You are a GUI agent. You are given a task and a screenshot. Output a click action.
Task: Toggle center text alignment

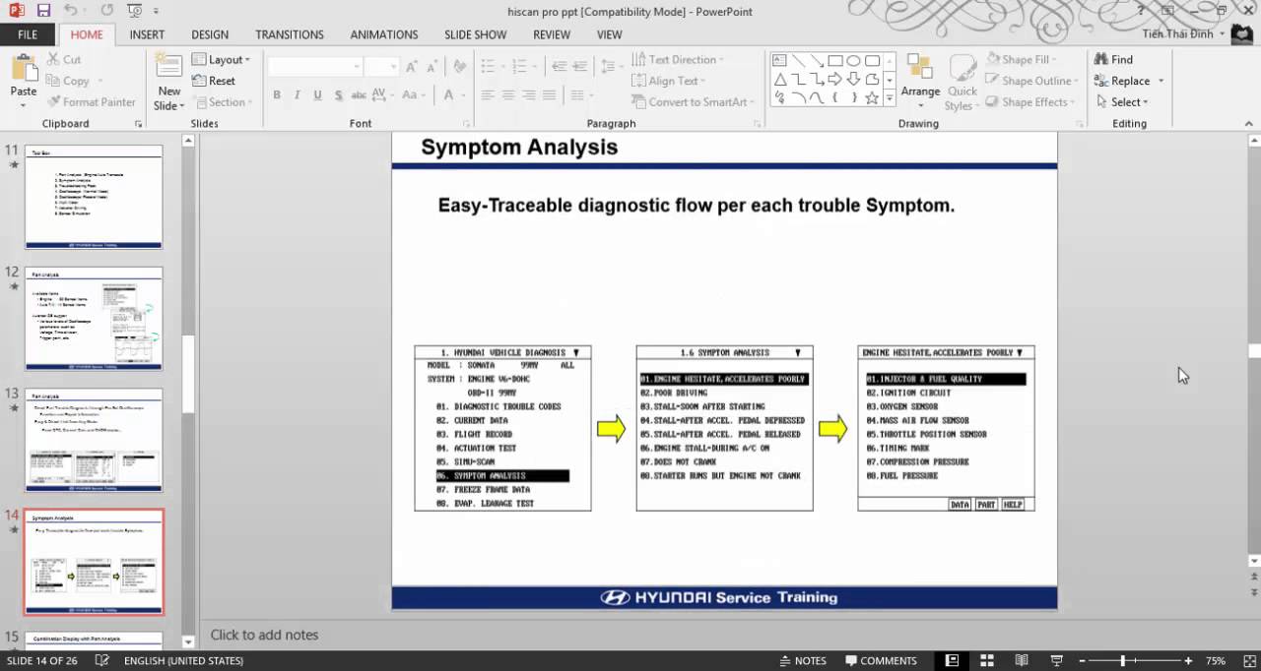(x=508, y=95)
